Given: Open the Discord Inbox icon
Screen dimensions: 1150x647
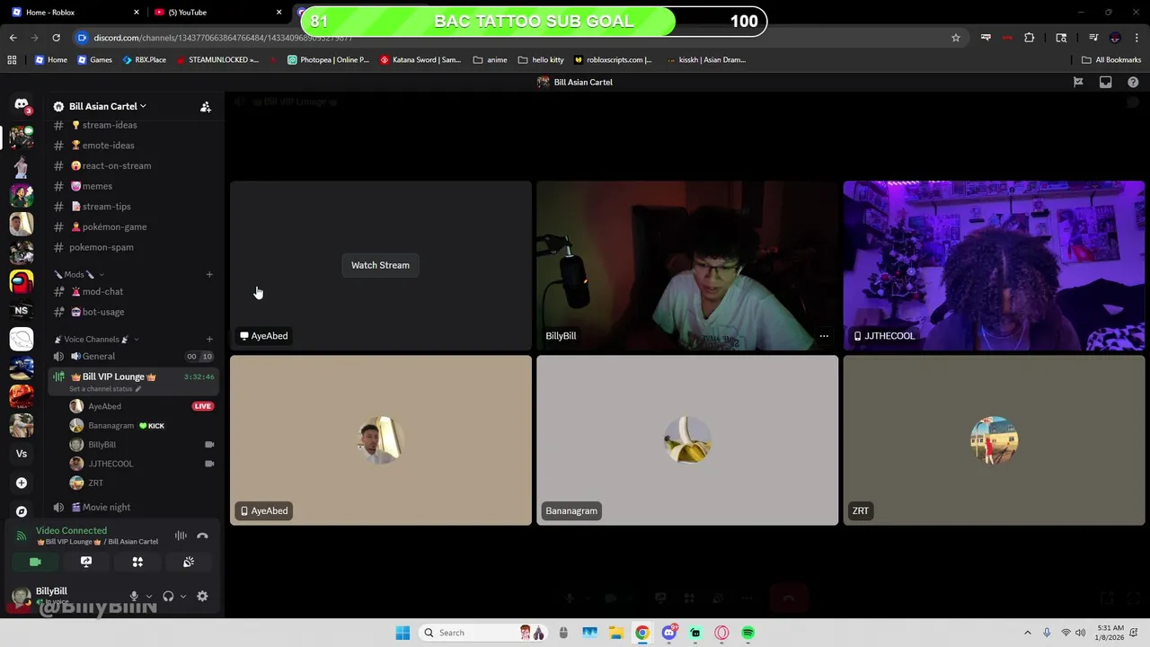Looking at the screenshot, I should [1106, 82].
